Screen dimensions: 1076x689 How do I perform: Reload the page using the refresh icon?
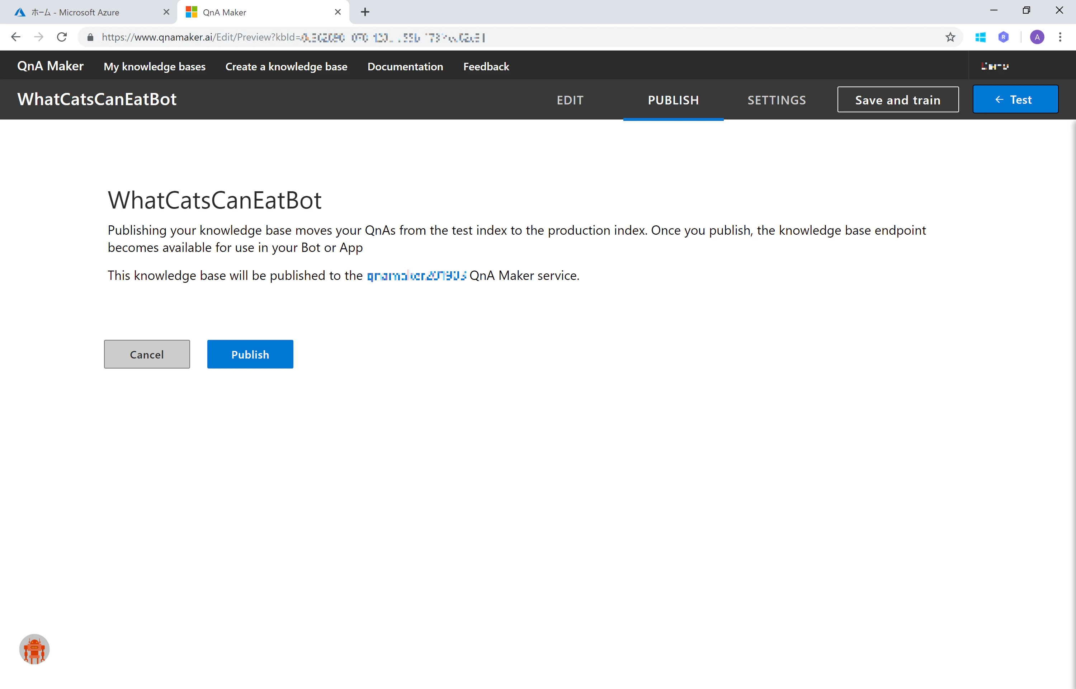point(62,37)
